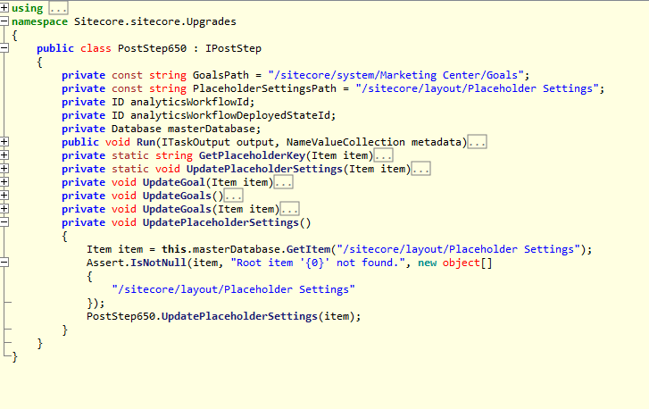Viewport: 649px width, 409px height.
Task: Click the ellipsis box after UpdateGoals(Item item)
Action: click(289, 209)
